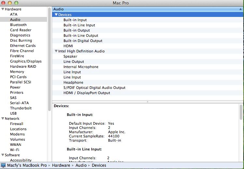The image size is (244, 169).
Task: Collapse the Hardware section triangle
Action: click(x=3, y=9)
